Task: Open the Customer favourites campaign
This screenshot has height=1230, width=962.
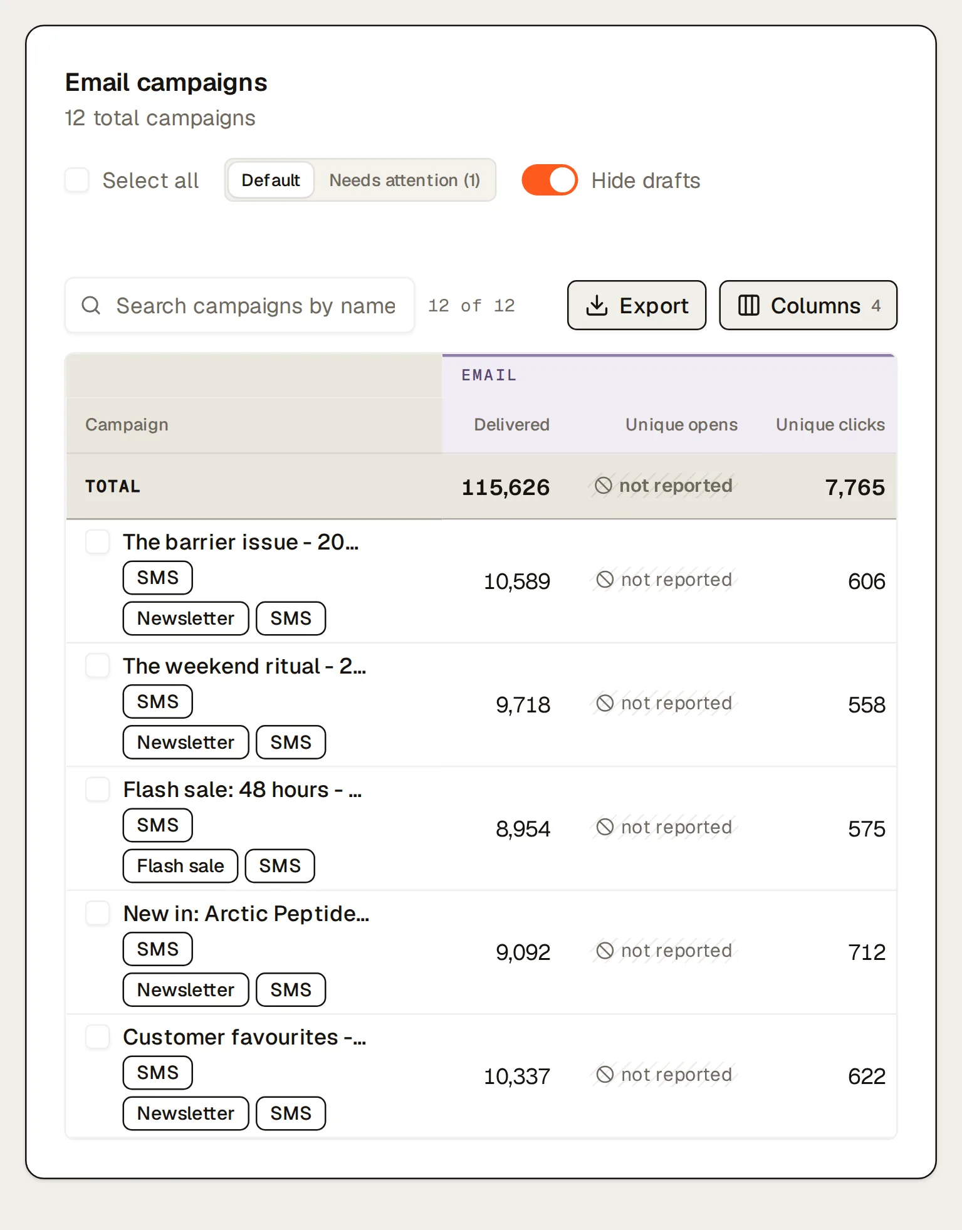Action: (x=245, y=1037)
